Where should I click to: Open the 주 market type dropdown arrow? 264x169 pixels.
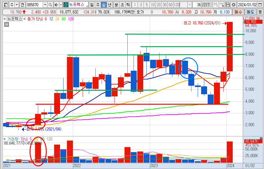point(17,5)
